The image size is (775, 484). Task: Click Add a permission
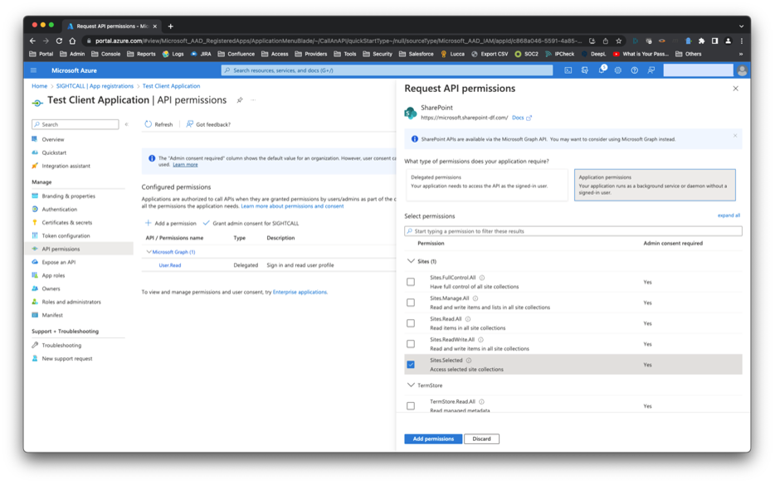coord(171,223)
